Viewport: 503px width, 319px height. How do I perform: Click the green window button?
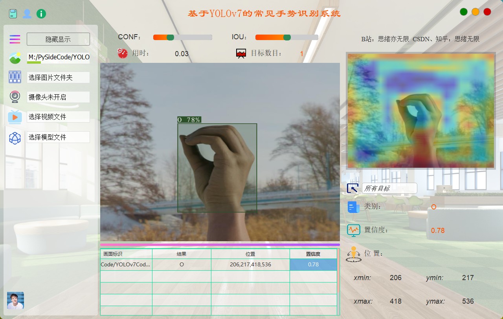[x=464, y=12]
